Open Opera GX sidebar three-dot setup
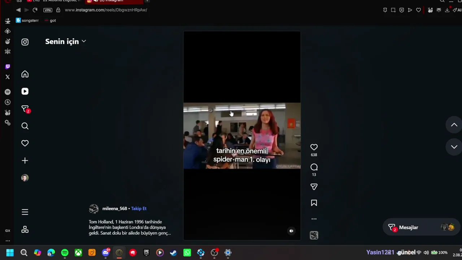 click(8, 241)
